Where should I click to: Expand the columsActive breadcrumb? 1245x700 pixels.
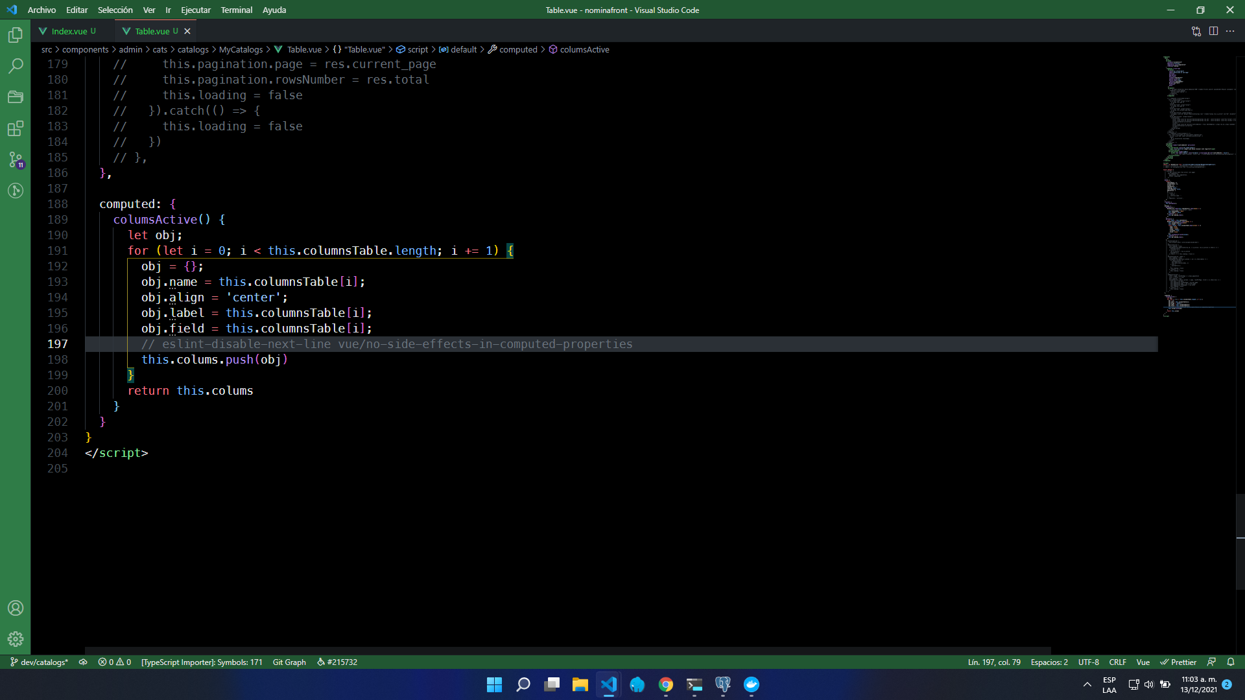point(579,50)
